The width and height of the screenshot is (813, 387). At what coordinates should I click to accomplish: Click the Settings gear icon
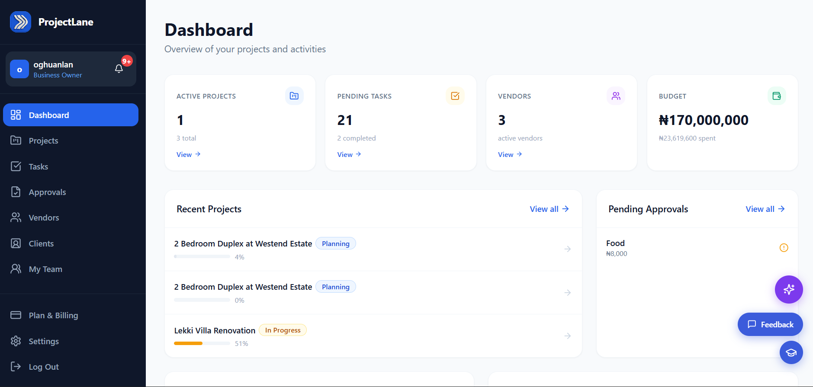pyautogui.click(x=16, y=341)
